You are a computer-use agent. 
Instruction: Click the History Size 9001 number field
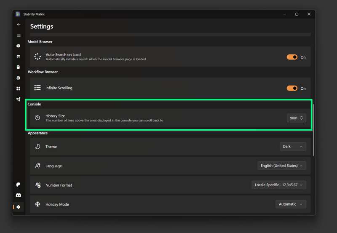coord(294,118)
